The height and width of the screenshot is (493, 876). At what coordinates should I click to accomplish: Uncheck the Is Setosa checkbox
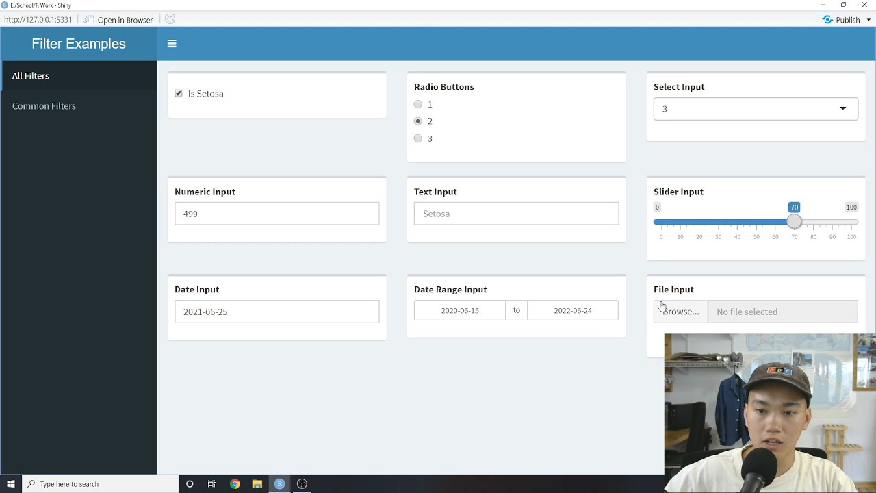point(179,94)
